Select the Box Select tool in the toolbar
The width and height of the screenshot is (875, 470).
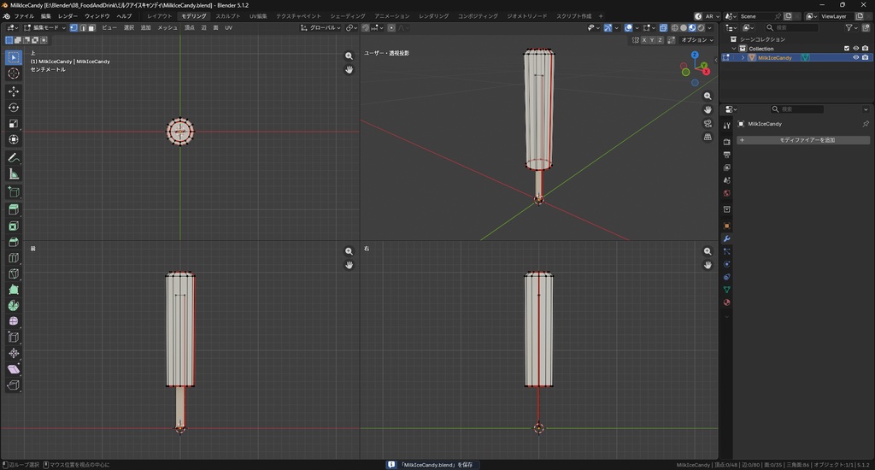[14, 57]
